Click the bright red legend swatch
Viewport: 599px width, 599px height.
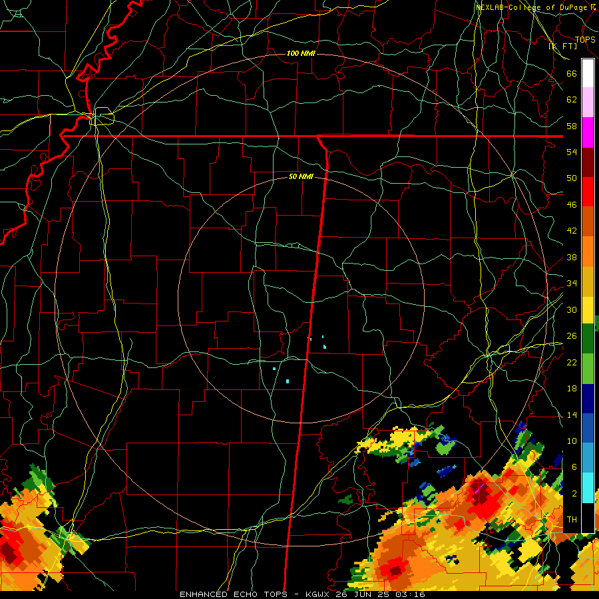tap(588, 192)
